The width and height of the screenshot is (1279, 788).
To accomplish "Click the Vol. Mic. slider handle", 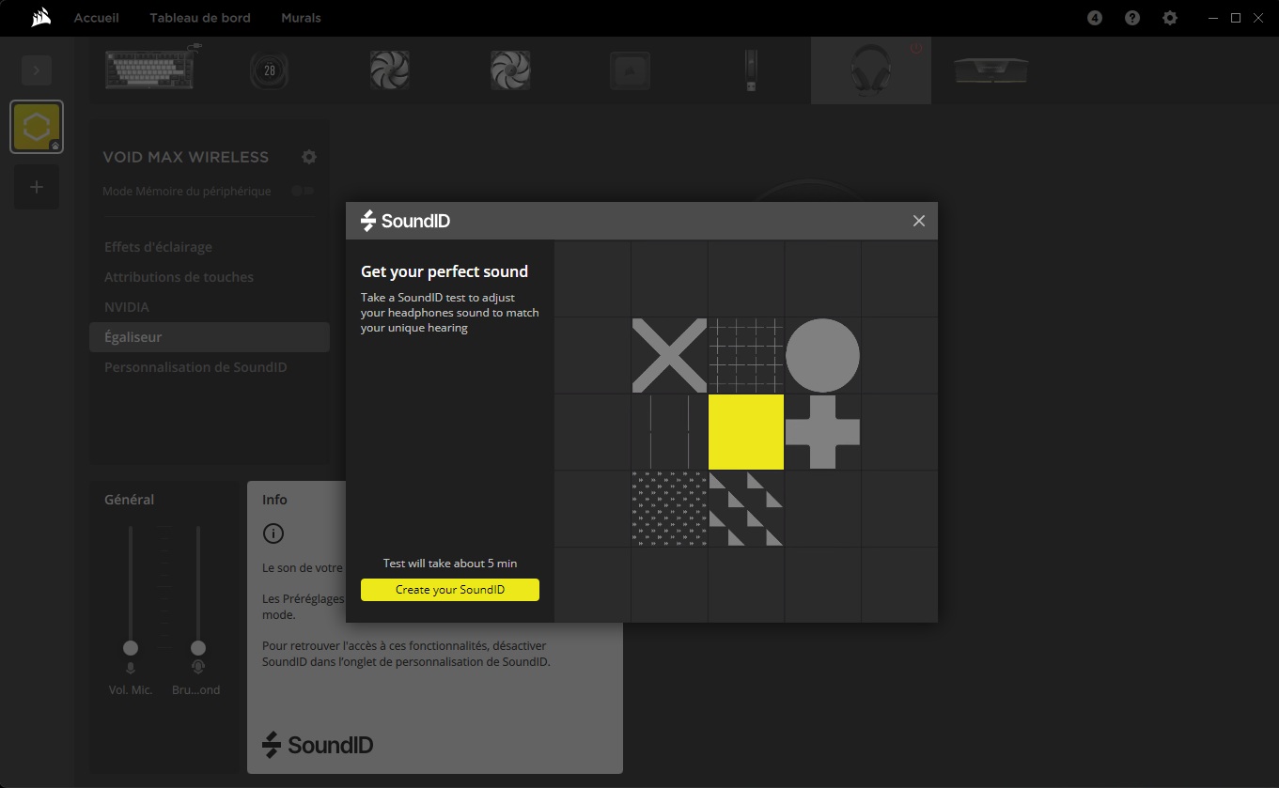I will [x=131, y=648].
